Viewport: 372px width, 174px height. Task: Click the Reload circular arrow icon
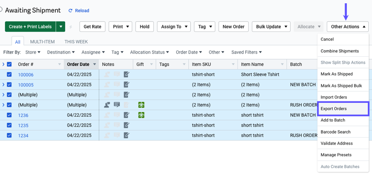pyautogui.click(x=70, y=10)
